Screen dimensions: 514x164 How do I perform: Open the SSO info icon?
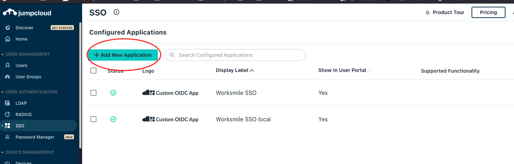pos(116,12)
